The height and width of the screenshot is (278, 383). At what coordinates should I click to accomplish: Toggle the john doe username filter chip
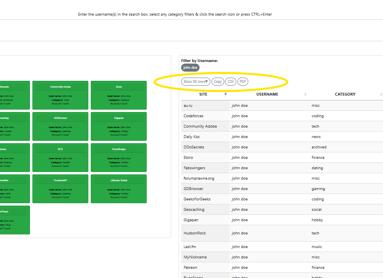point(190,68)
